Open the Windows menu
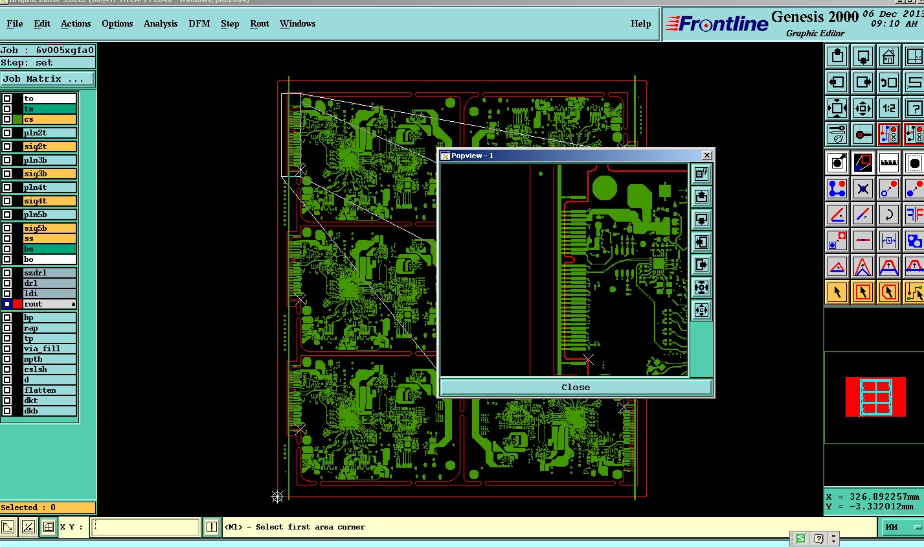924x547 pixels. point(298,23)
